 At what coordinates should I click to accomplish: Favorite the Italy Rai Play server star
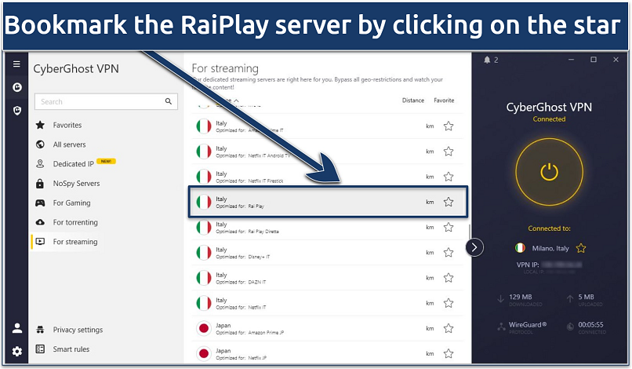449,203
